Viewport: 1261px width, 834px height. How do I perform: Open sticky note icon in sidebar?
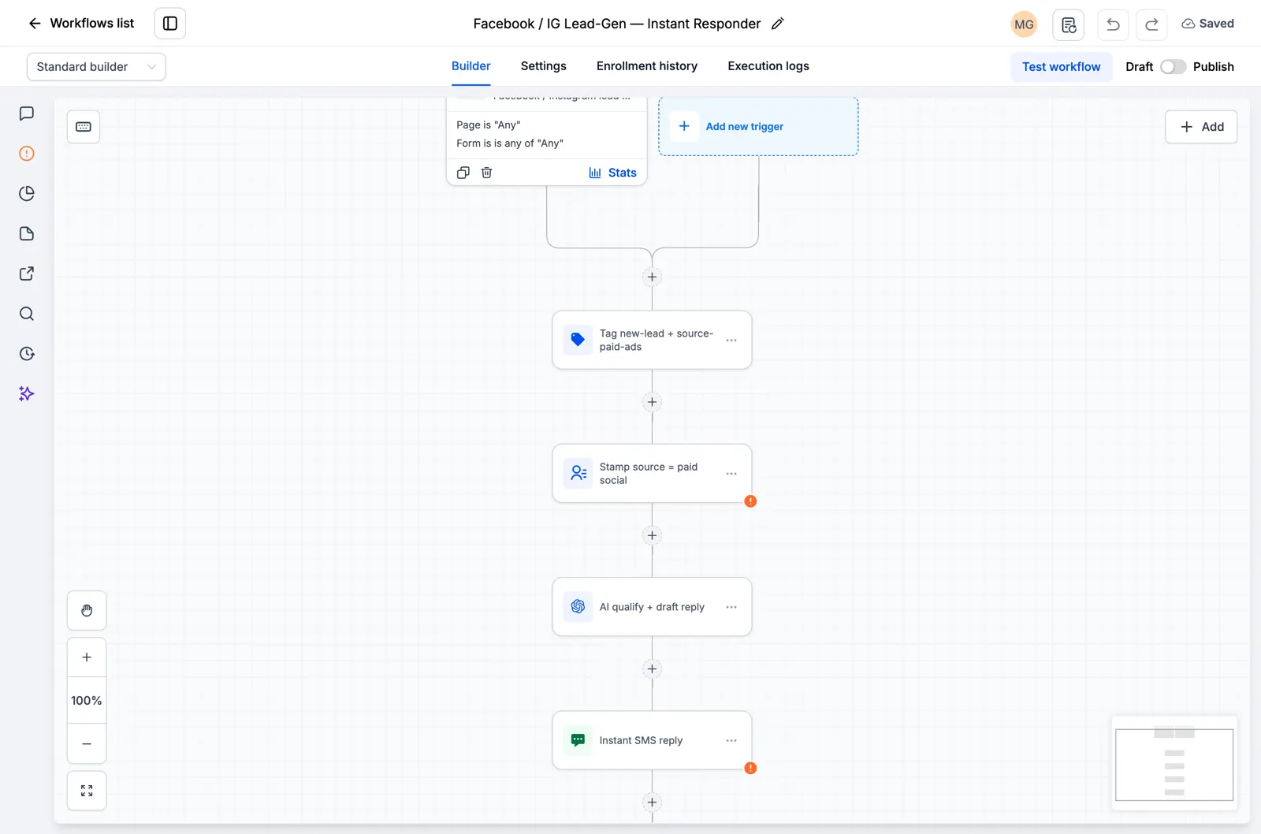click(27, 234)
